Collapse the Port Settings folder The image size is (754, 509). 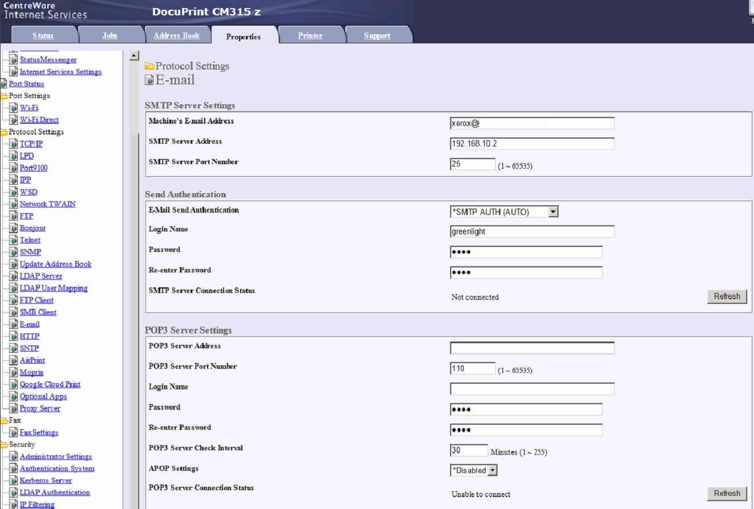tap(4, 96)
